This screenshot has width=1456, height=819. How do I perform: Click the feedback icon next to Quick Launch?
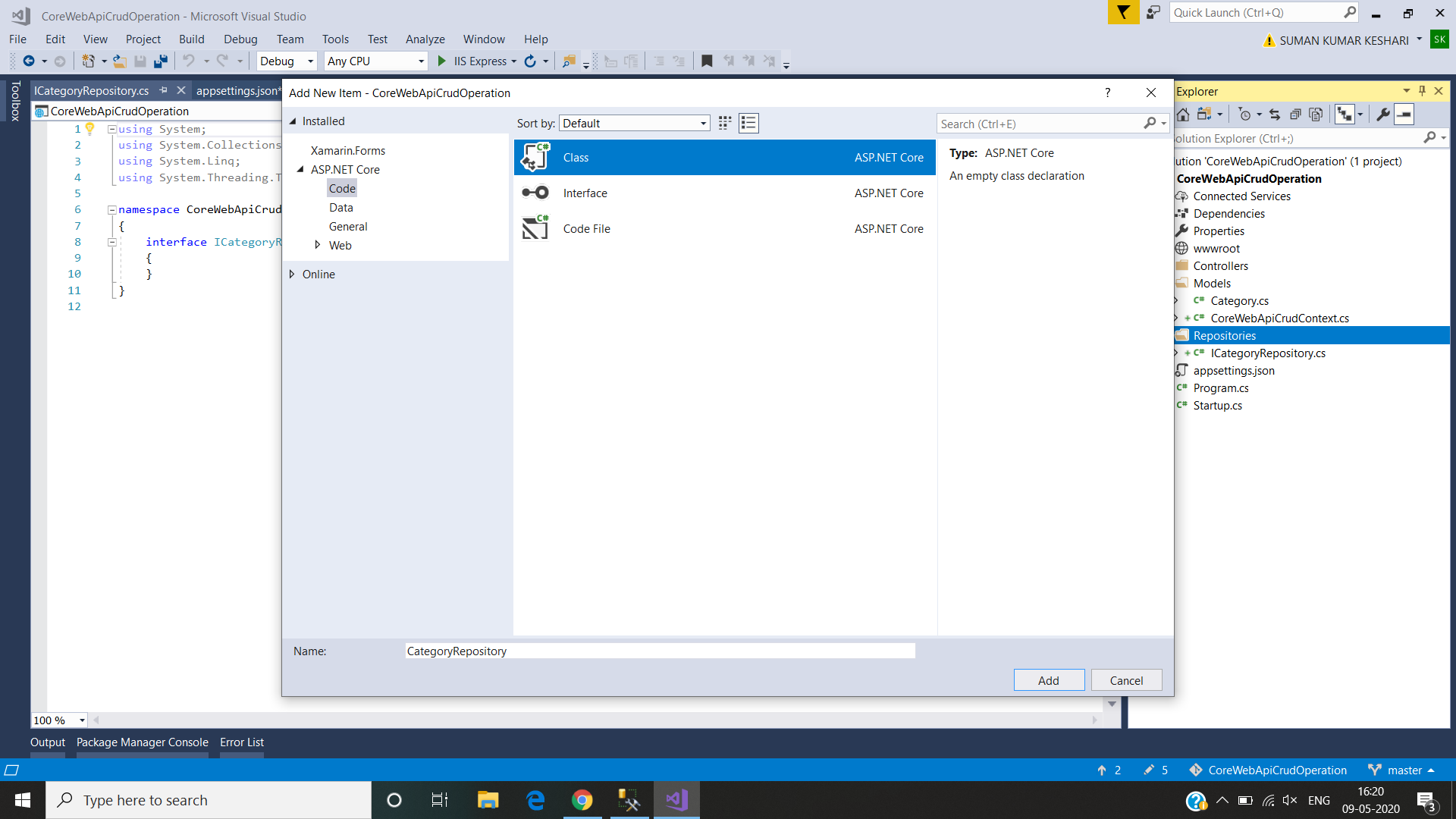pyautogui.click(x=1153, y=13)
